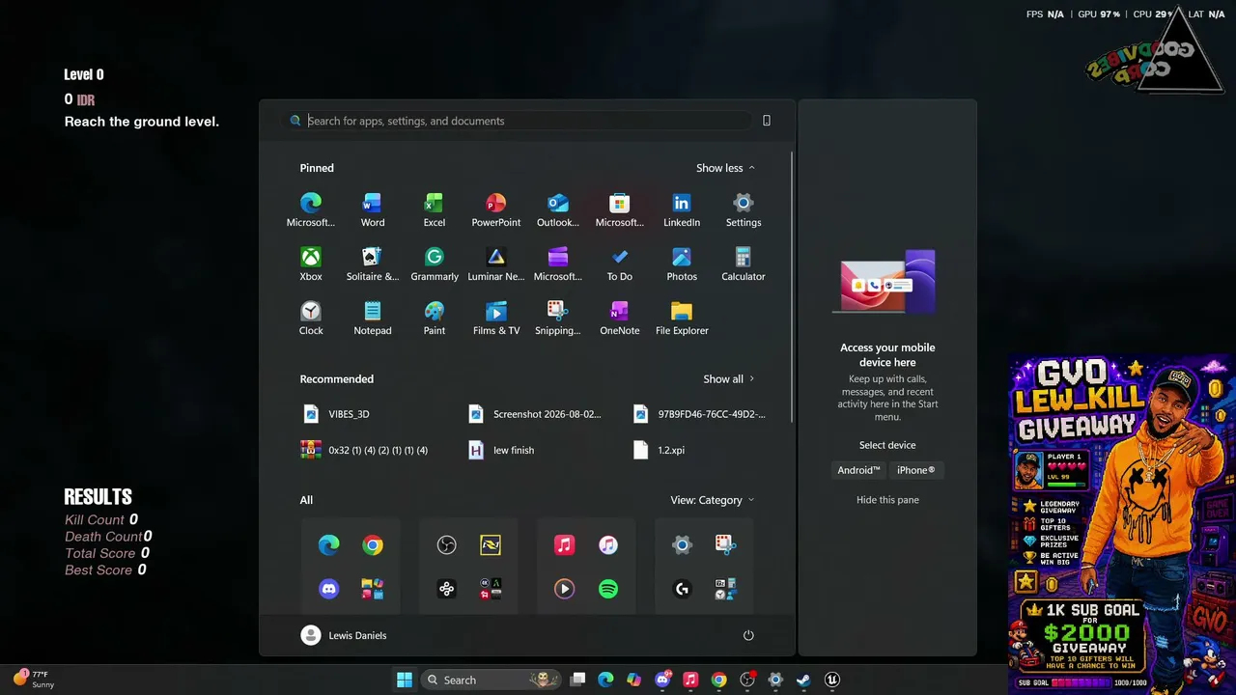Open the To Do app
The width and height of the screenshot is (1236, 695).
click(x=619, y=264)
